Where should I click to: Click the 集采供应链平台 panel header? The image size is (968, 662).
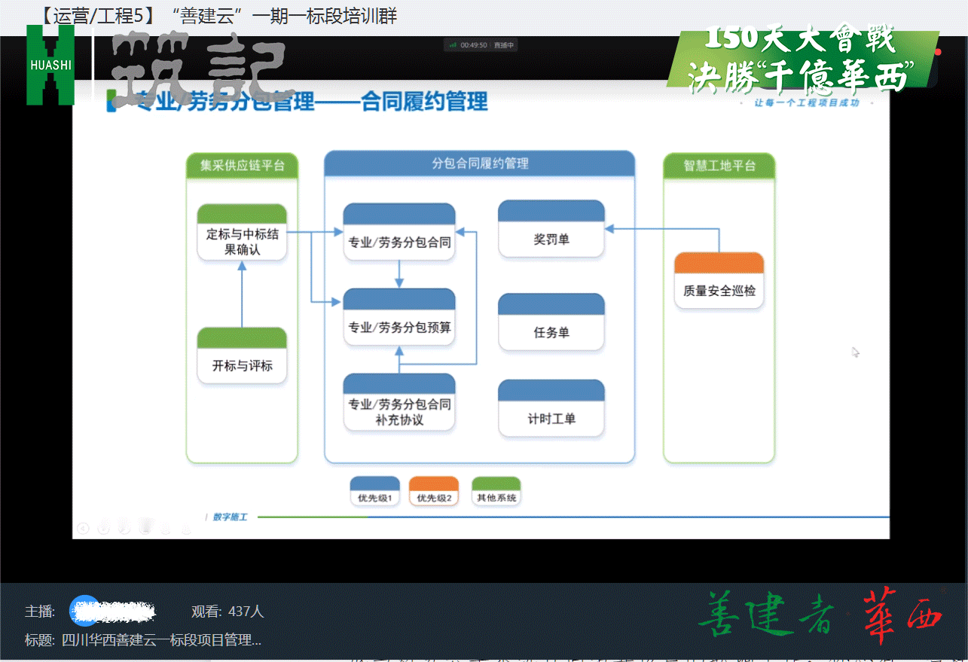coord(243,166)
